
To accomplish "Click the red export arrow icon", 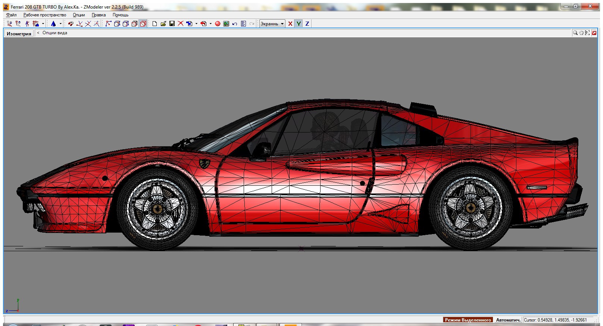I will (x=204, y=24).
